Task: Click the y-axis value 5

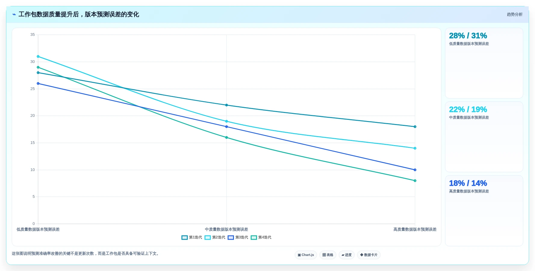Action: pos(34,197)
